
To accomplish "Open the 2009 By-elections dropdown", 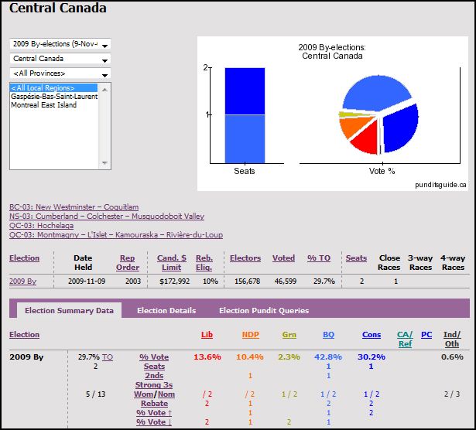I will click(60, 44).
